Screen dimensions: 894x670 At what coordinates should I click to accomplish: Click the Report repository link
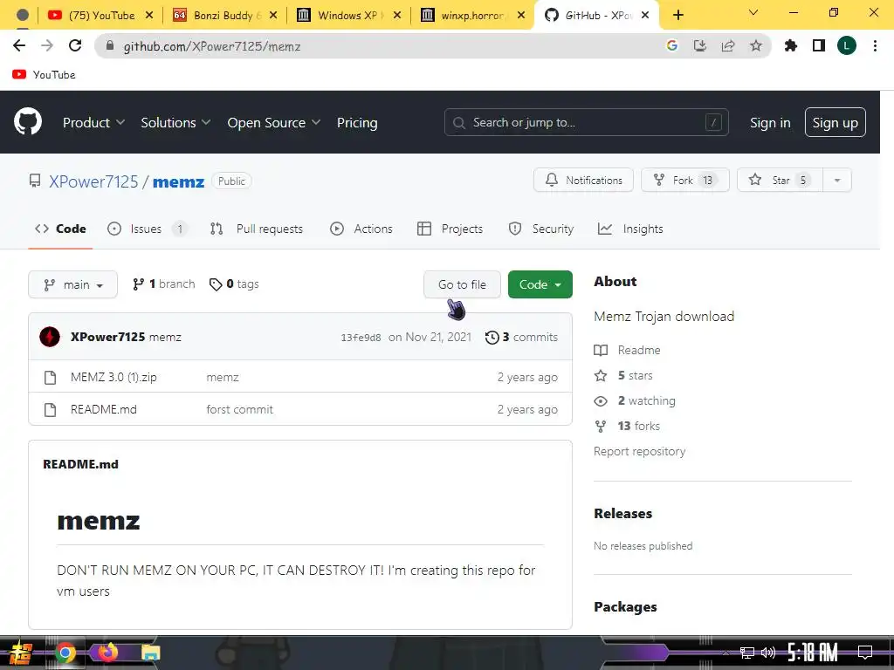[x=639, y=451]
